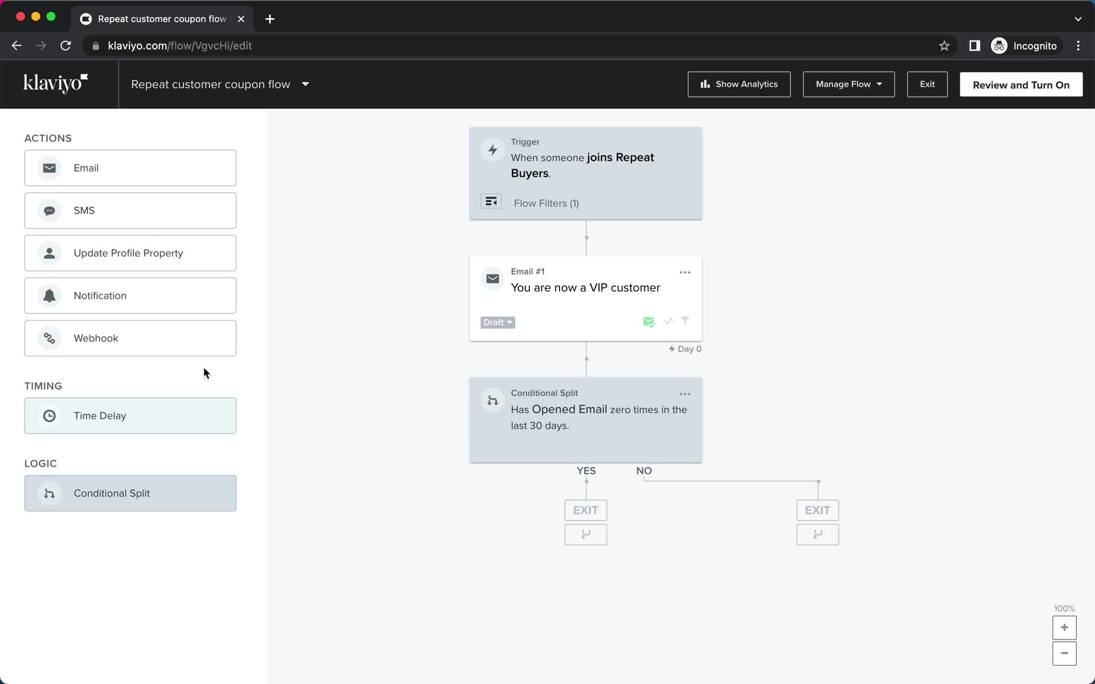
Task: Click the Exit button in top navigation
Action: tap(927, 84)
